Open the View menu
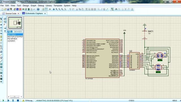Image resolution: width=181 pixels, height=102 pixels. [x=13, y=6]
